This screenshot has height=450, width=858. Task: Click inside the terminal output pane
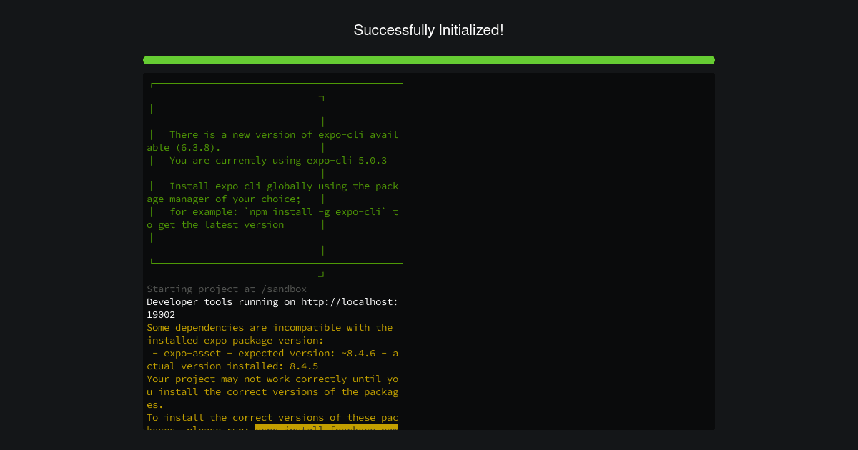[x=429, y=250]
